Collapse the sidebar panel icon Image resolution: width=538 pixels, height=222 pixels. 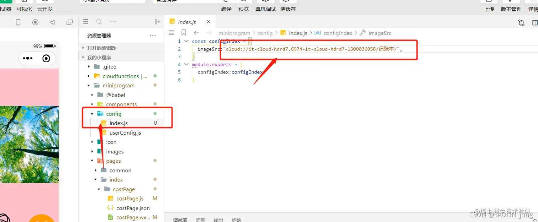[158, 22]
